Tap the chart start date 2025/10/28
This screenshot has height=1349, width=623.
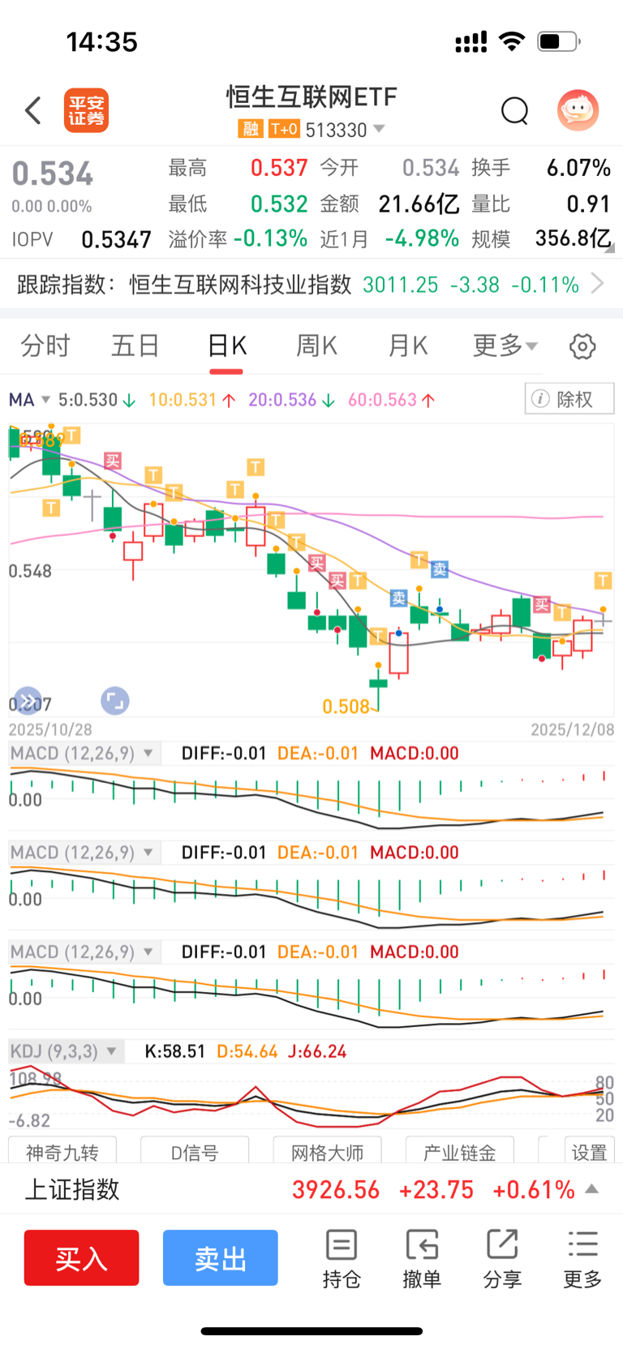pyautogui.click(x=50, y=729)
